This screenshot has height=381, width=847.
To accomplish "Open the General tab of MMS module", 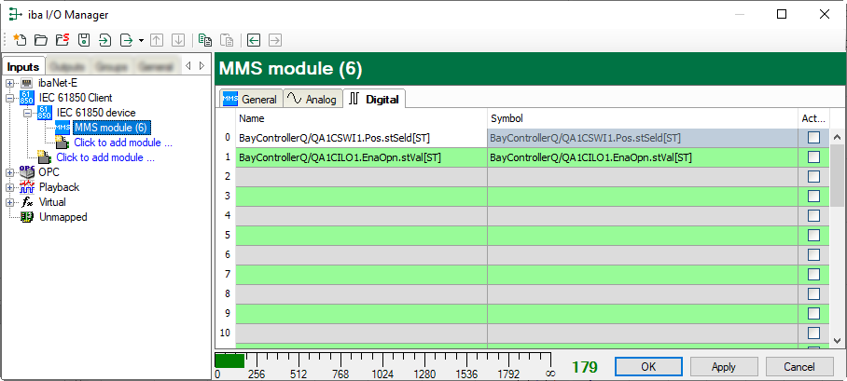I will pos(249,99).
